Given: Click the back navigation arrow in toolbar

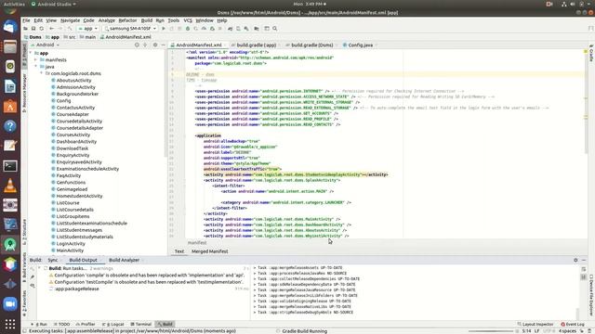Looking at the screenshot, I should click(x=52, y=29).
